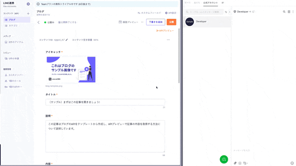Open Developer chat in separate window icon
The height and width of the screenshot is (166, 296).
253,12
